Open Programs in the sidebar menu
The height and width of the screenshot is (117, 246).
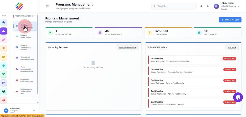25,36
